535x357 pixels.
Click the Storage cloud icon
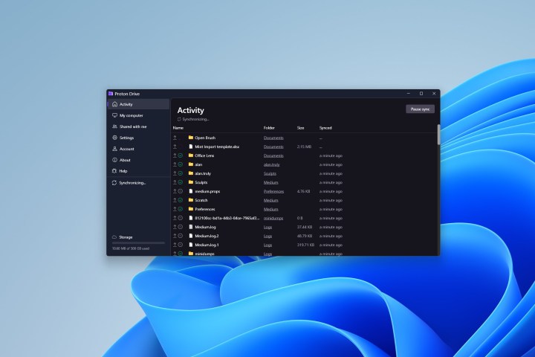[113, 237]
